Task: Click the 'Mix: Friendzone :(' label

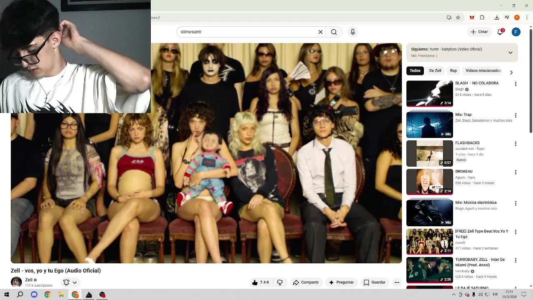Action: (424, 56)
